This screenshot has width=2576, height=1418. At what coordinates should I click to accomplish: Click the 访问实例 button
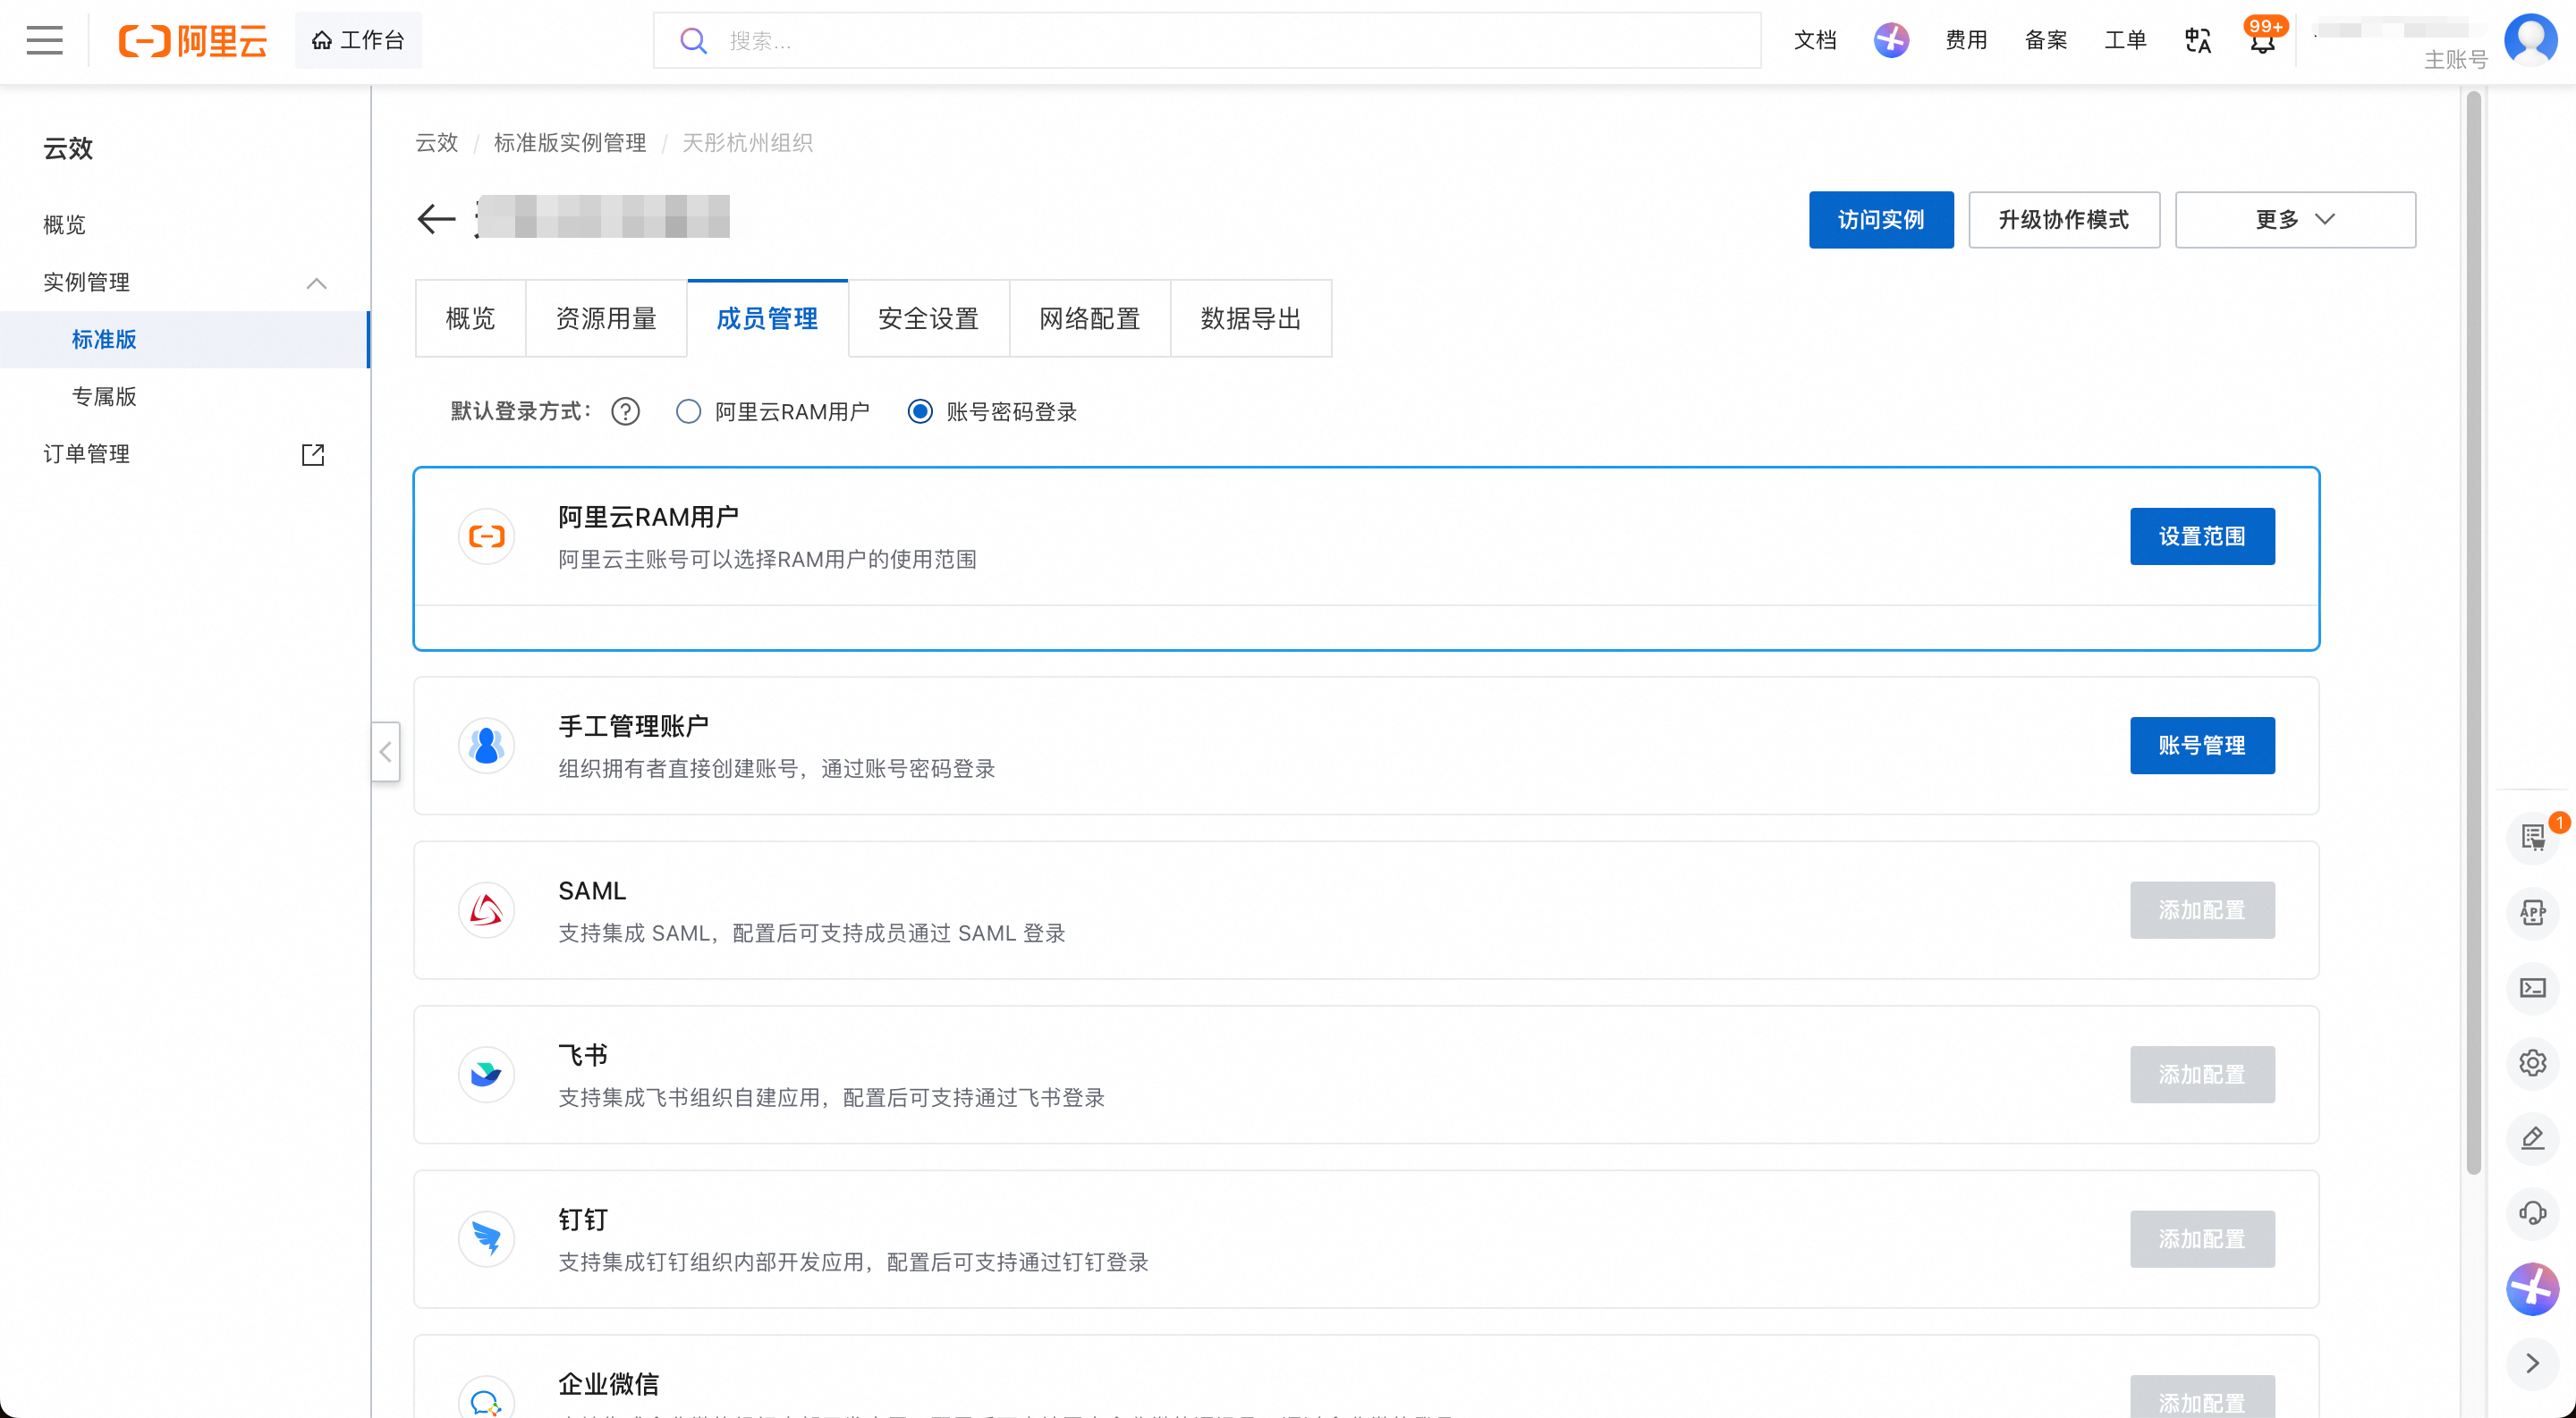pyautogui.click(x=1881, y=220)
